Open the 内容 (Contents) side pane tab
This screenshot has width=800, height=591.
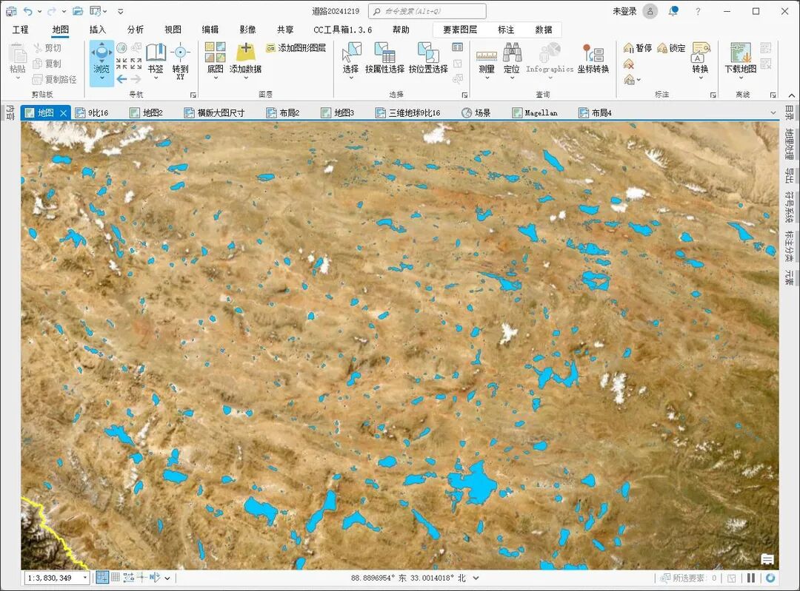point(10,112)
